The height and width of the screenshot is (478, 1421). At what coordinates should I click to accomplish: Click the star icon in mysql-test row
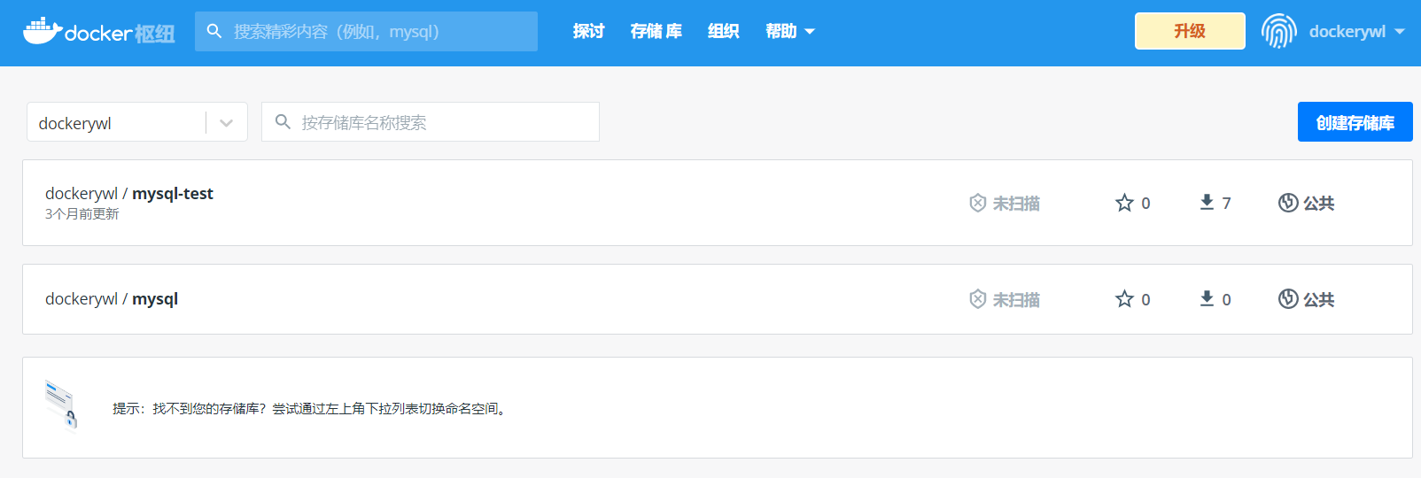(x=1124, y=203)
